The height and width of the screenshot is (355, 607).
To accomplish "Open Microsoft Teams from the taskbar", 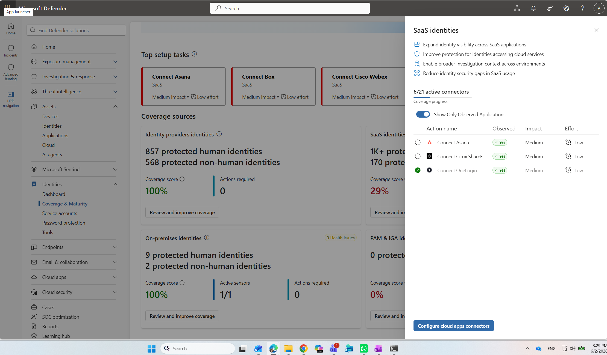I will 333,348.
